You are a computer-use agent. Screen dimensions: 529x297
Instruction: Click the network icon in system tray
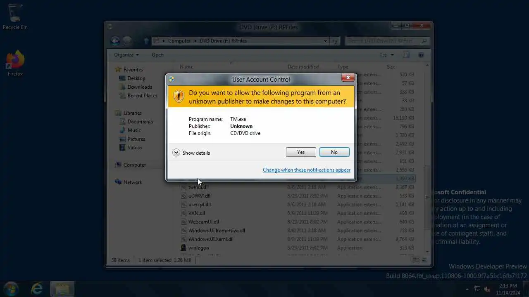(477, 289)
